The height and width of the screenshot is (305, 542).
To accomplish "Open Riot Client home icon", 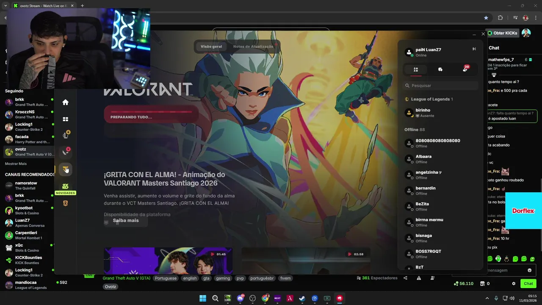I will [65, 102].
